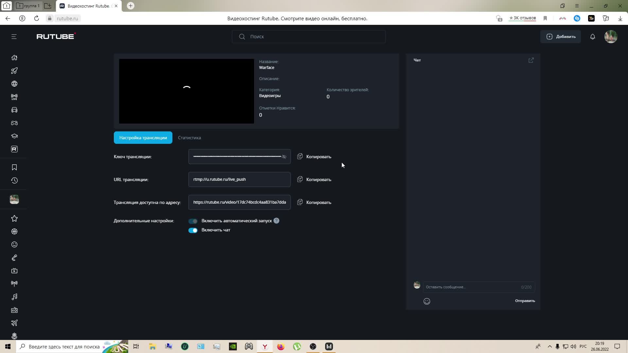Switch to the Статистика tab

tap(189, 138)
